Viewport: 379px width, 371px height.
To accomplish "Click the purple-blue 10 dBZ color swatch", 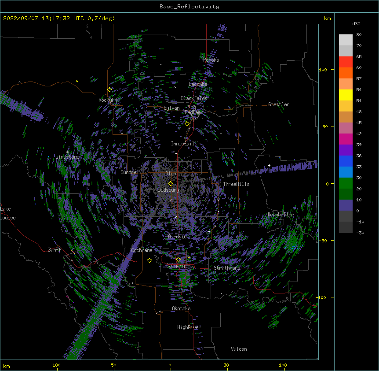I will [x=346, y=205].
